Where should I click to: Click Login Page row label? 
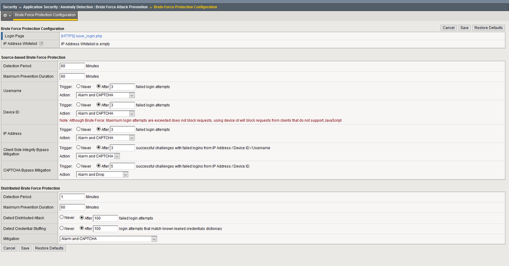(x=14, y=36)
